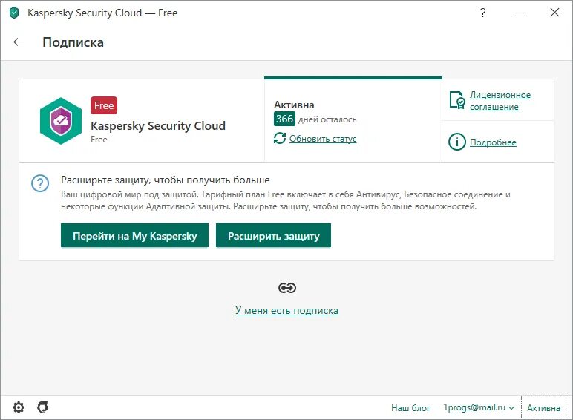The width and height of the screenshot is (573, 420).
Task: Close the Kaspersky window
Action: (x=554, y=13)
